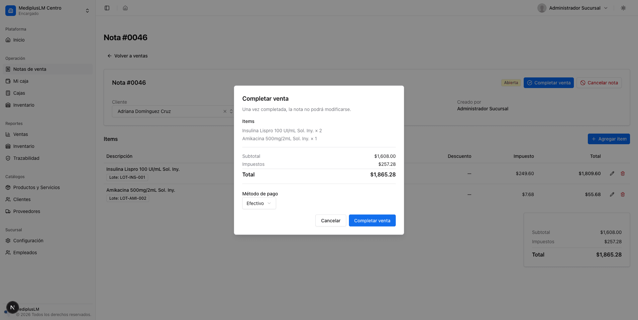Delete the Amikacina item trash icon
Screen dimensions: 638x320
coord(623,194)
